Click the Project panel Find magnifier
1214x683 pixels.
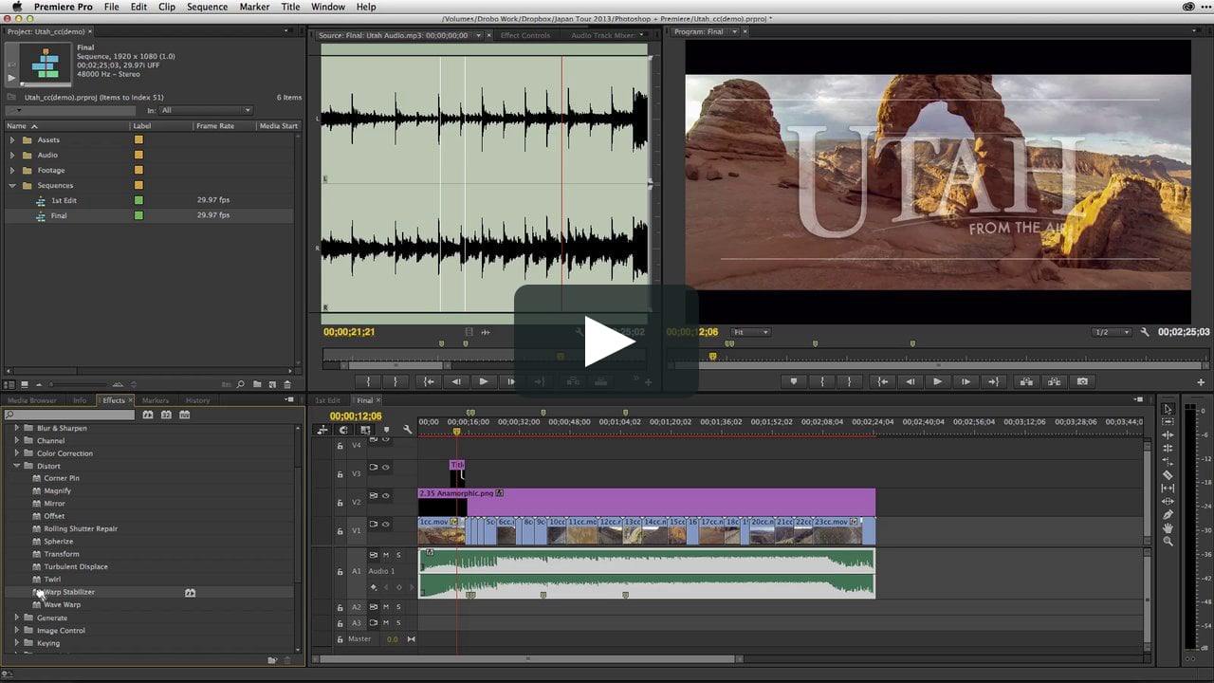click(241, 384)
